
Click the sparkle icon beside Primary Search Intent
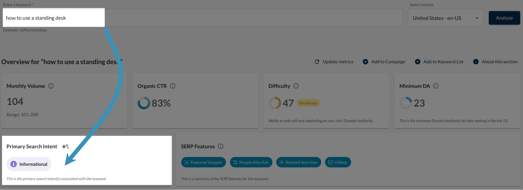65,147
